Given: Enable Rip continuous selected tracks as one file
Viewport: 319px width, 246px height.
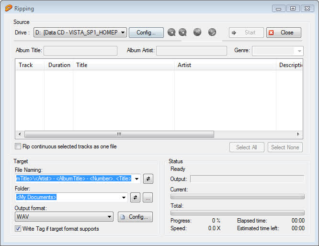Looking at the screenshot, I should click(18, 146).
